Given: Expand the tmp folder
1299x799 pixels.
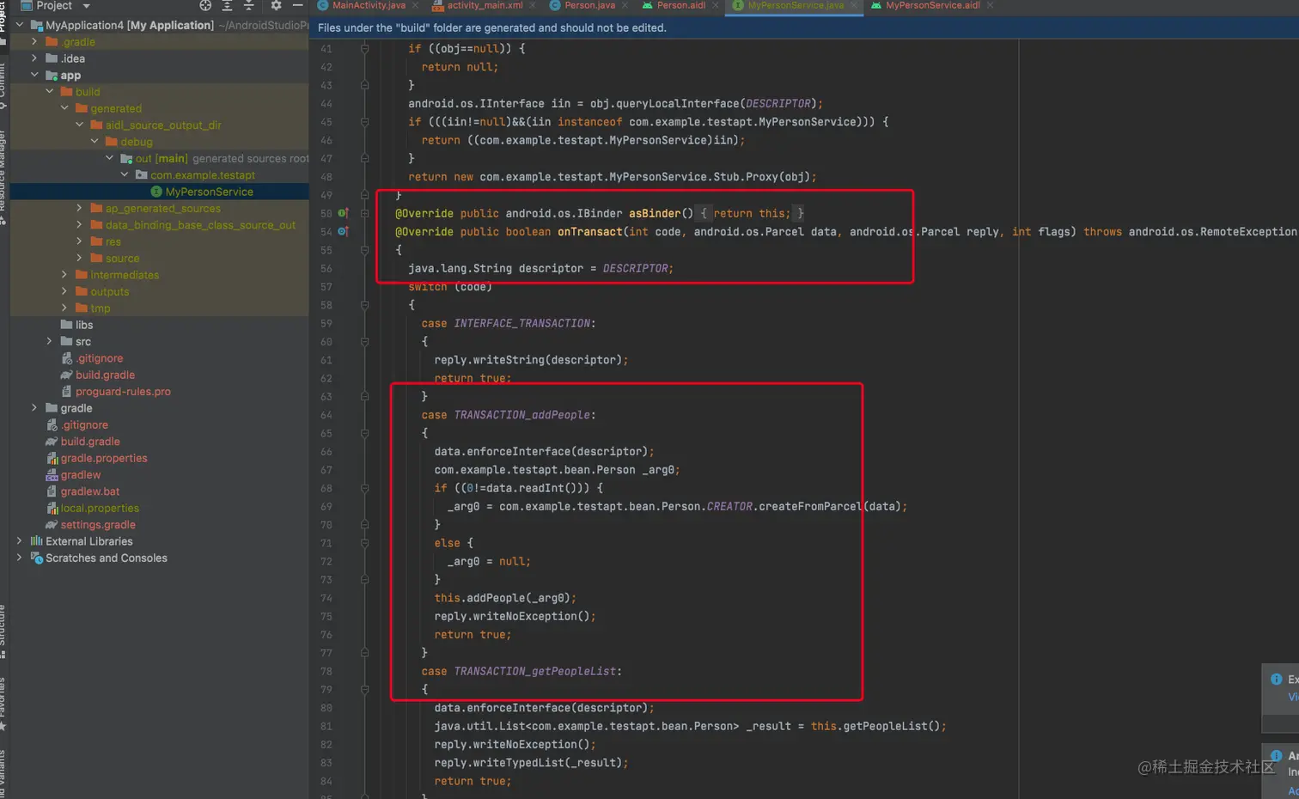Looking at the screenshot, I should (x=64, y=308).
